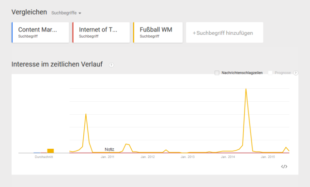Click help icon beside Interesse im zeitlichen Verlauf
The height and width of the screenshot is (187, 310).
tap(111, 65)
